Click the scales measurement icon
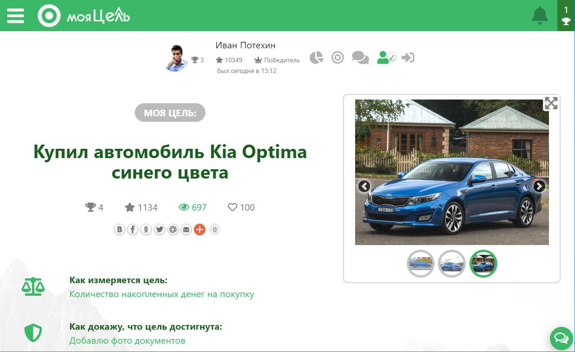This screenshot has height=352, width=575. (33, 286)
